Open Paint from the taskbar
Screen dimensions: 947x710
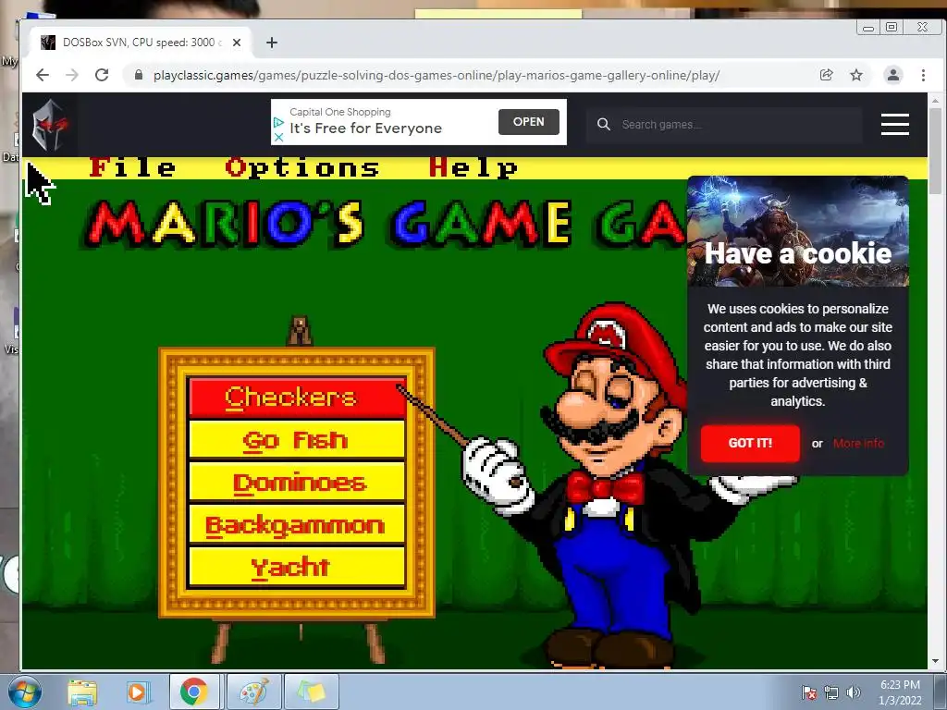(254, 692)
